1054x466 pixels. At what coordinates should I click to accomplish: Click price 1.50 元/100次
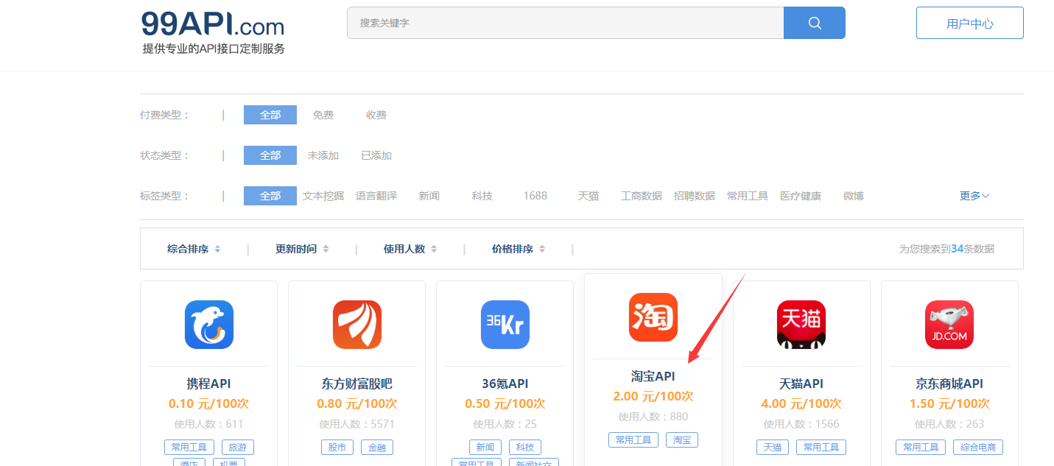(x=949, y=403)
